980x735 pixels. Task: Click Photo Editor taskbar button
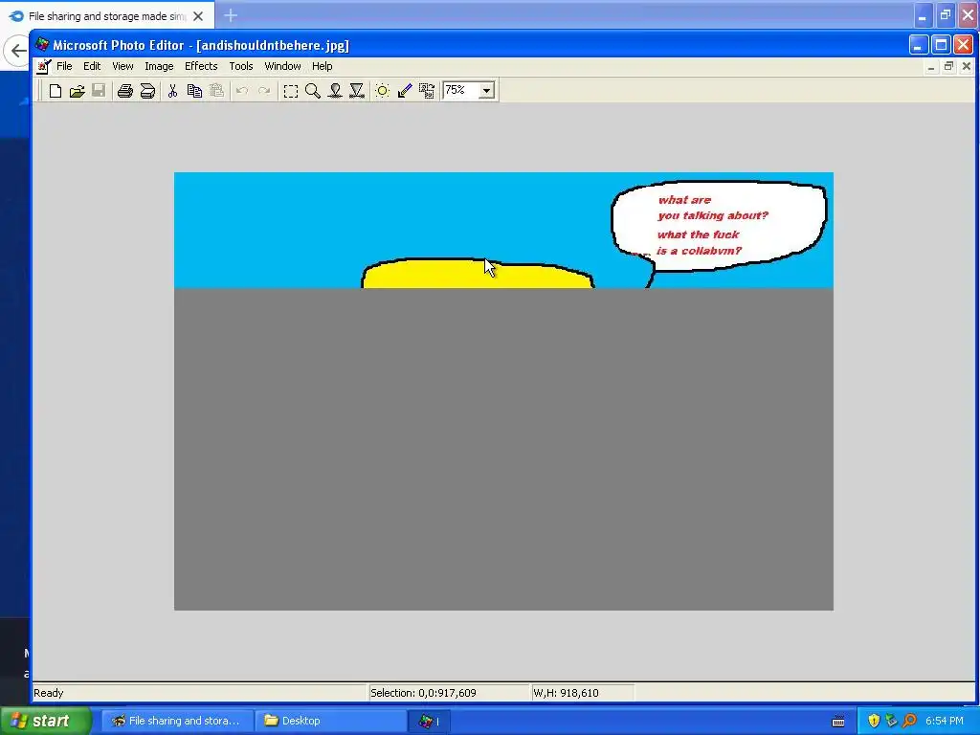click(429, 722)
